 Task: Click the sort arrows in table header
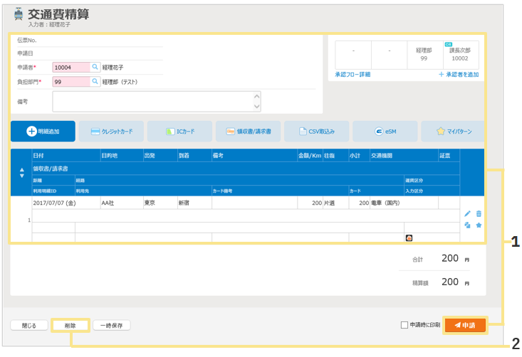pos(21,173)
